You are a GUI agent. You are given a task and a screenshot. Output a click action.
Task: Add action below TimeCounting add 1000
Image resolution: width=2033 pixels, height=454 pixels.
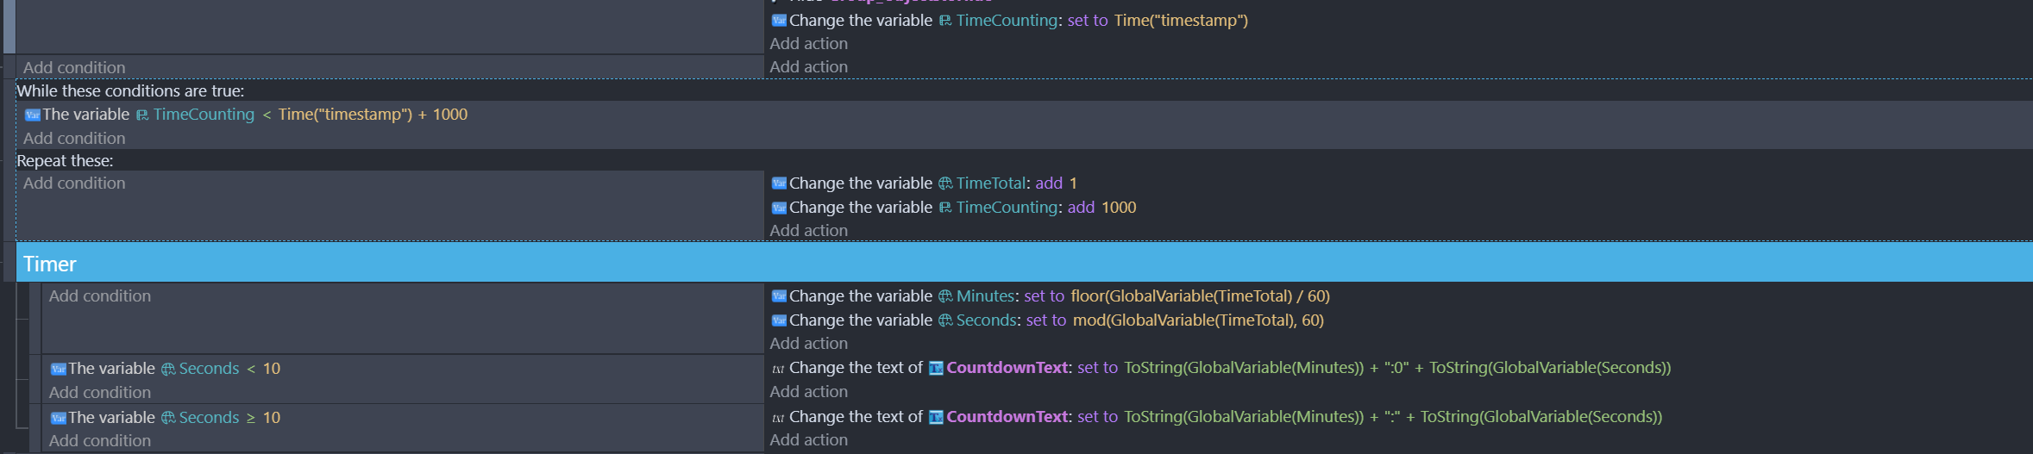click(809, 230)
